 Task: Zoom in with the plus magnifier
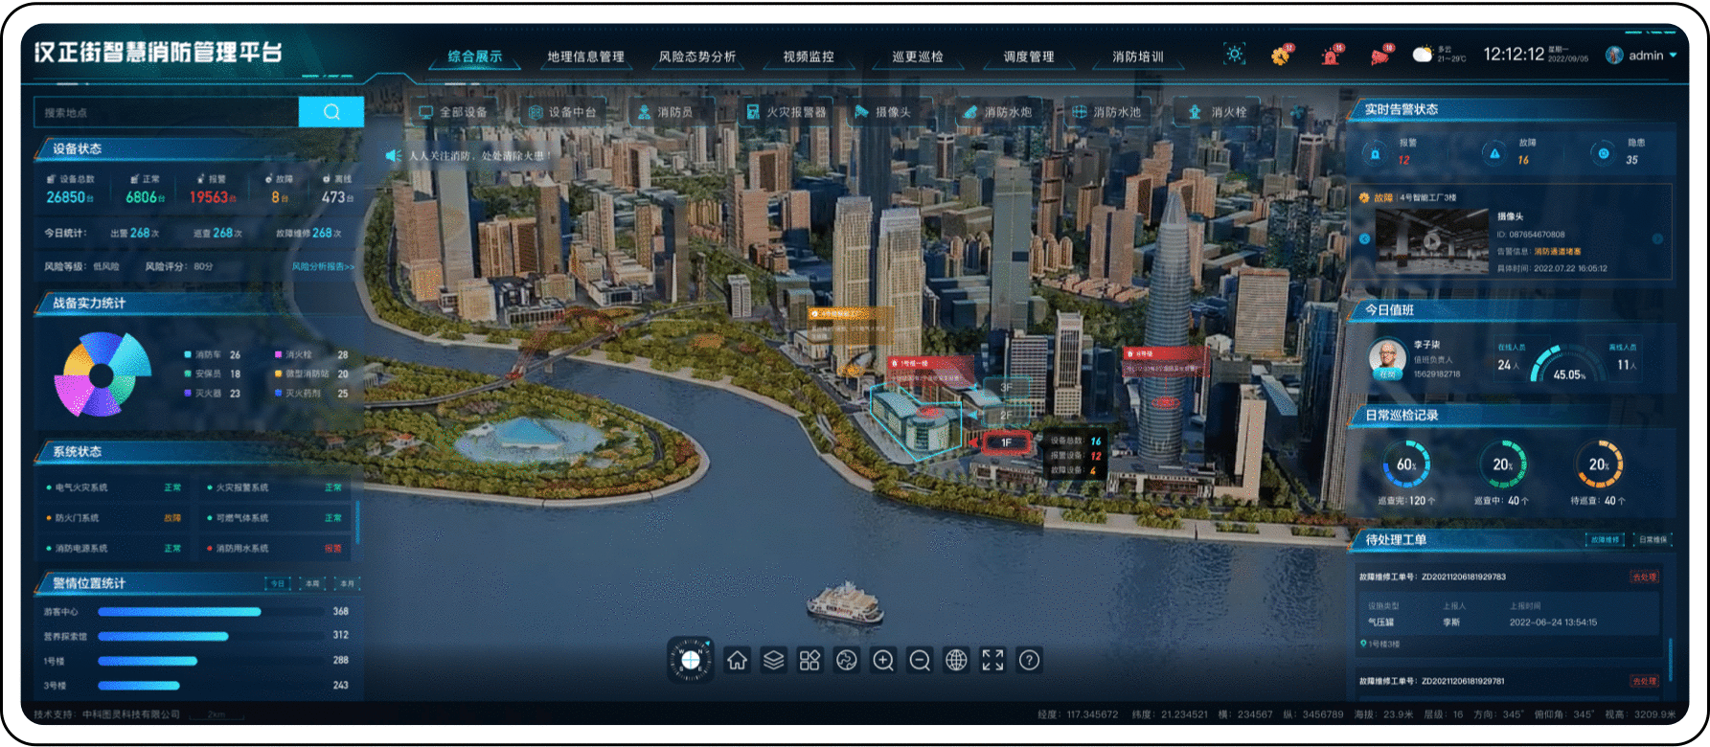point(883,660)
